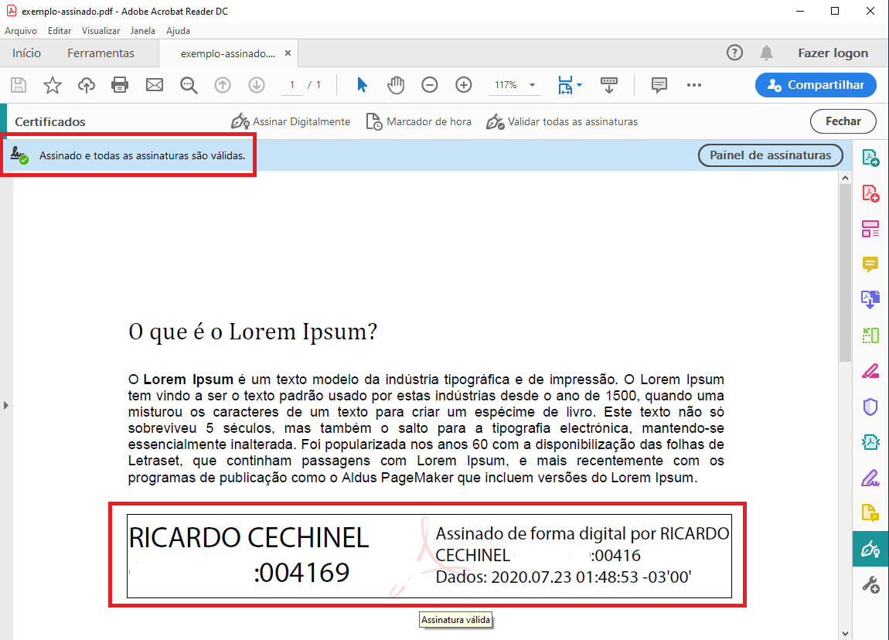Open the Create PDF tool
889x640 pixels.
870,192
